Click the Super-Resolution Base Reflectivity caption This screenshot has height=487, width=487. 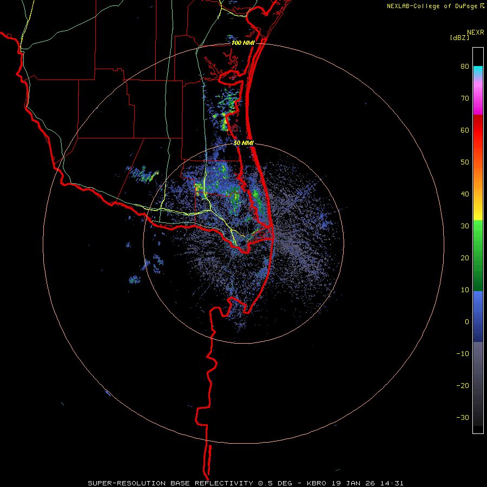pos(246,483)
